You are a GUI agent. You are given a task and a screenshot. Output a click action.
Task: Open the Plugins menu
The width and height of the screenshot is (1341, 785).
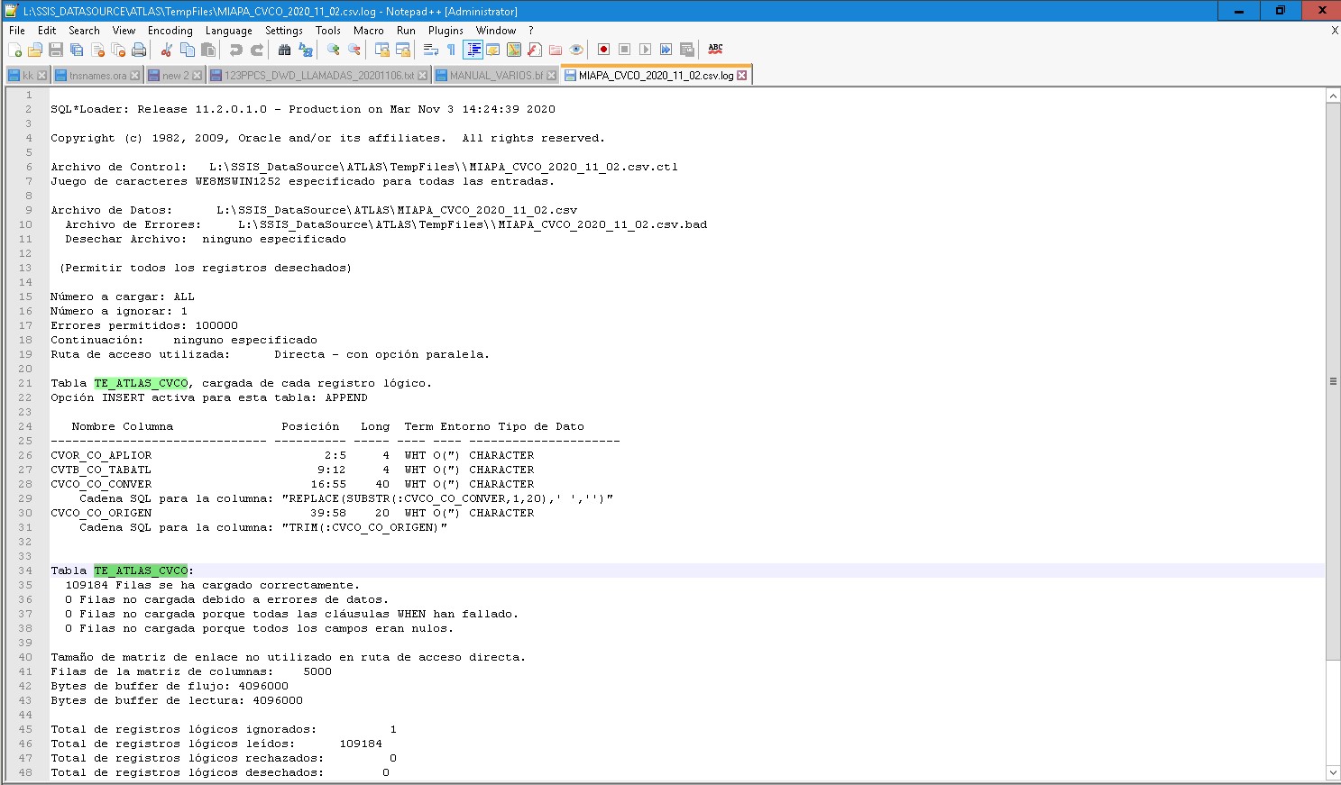(x=445, y=30)
